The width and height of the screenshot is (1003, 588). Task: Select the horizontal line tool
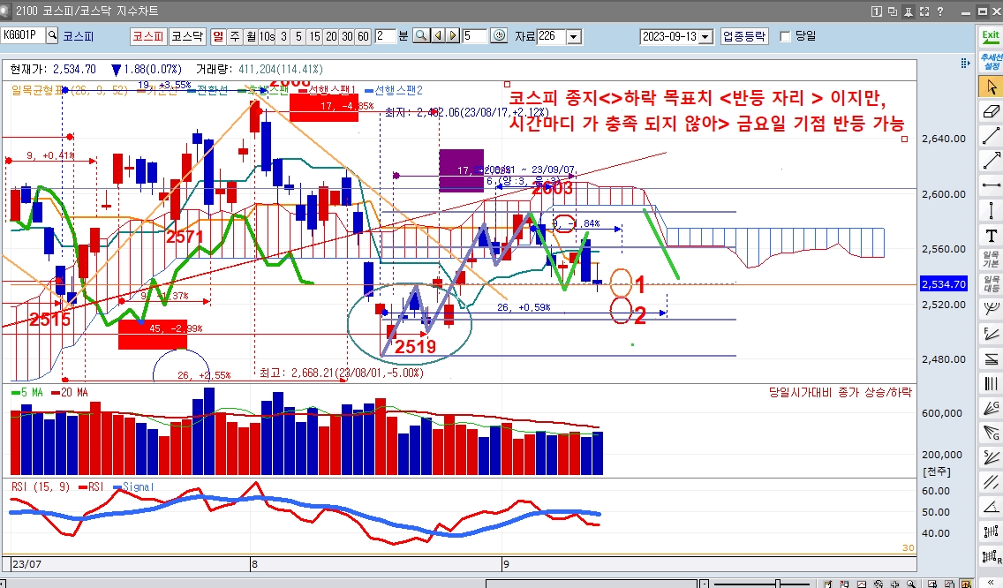(991, 185)
